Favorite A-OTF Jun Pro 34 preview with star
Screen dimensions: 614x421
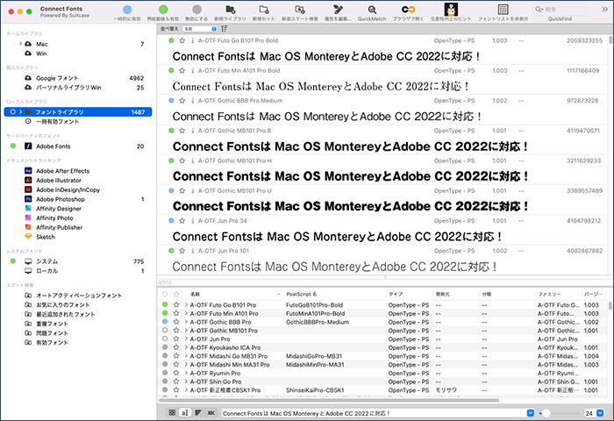[x=182, y=221]
